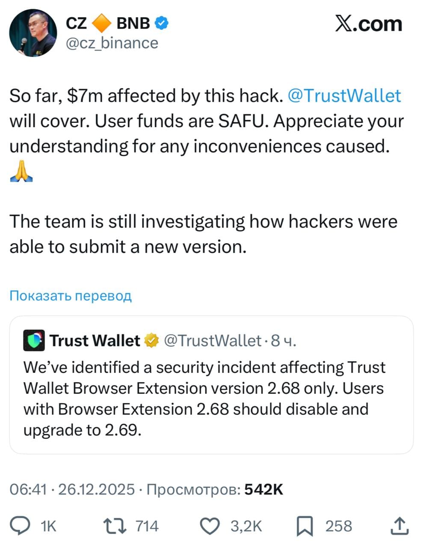Screen dimensions: 423x548
Task: Click the yellow BNB diamond emoji
Action: tap(102, 23)
